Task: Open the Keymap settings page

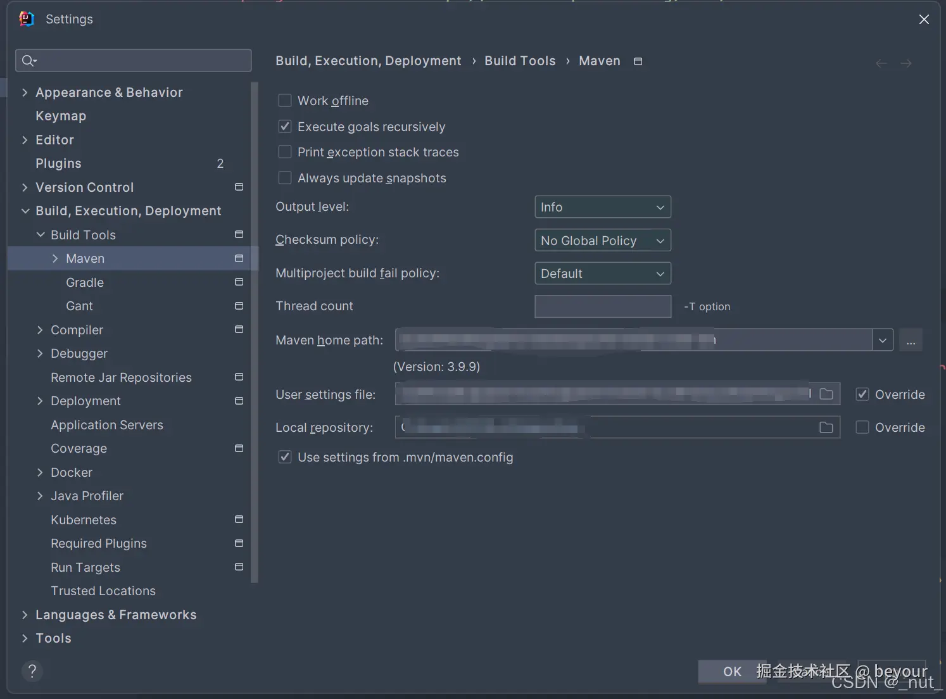Action: point(61,116)
